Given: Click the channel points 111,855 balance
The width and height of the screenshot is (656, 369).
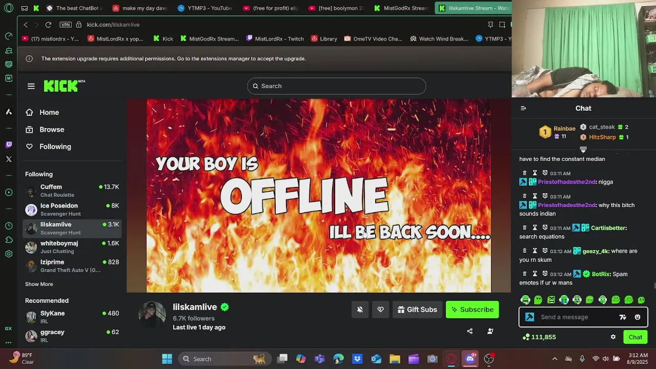Looking at the screenshot, I should click(539, 337).
